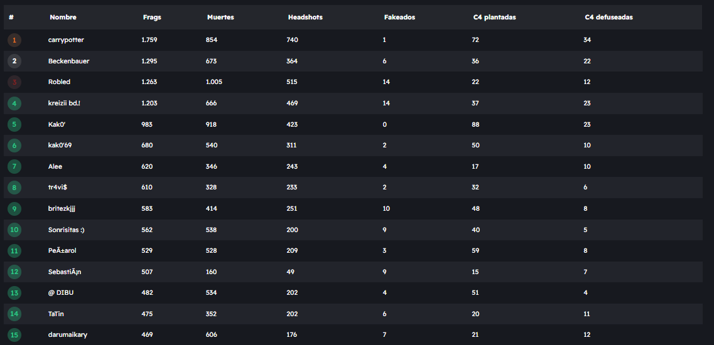
Task: Click the rank 10 badge icon
Action: [x=14, y=230]
